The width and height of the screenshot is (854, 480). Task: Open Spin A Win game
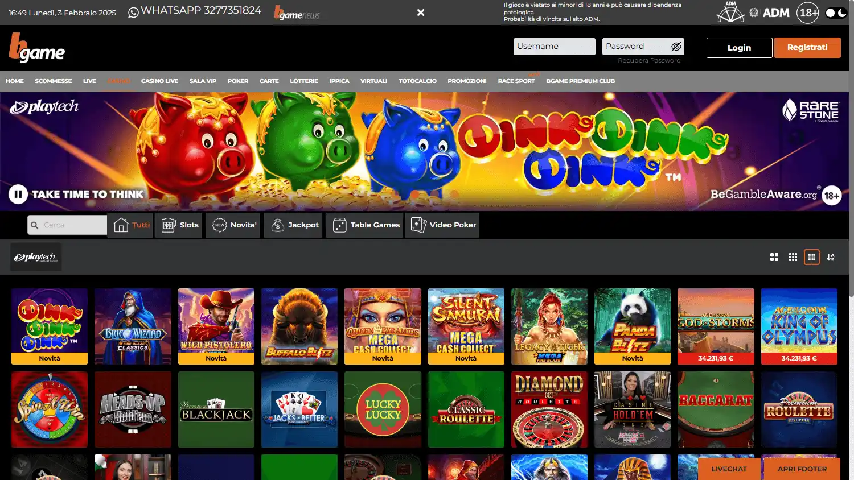coord(50,409)
